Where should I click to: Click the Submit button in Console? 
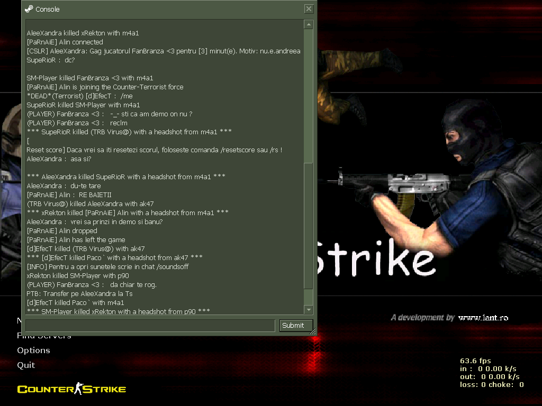(296, 325)
